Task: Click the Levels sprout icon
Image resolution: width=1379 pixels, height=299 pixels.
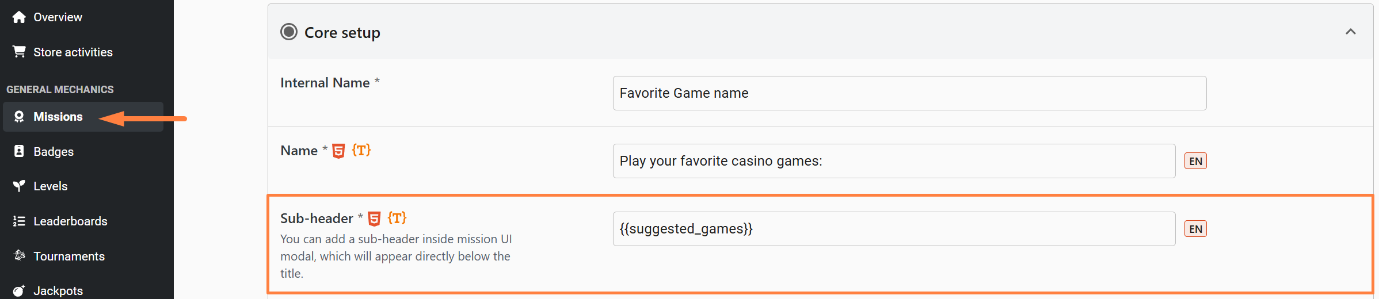Action: tap(19, 186)
